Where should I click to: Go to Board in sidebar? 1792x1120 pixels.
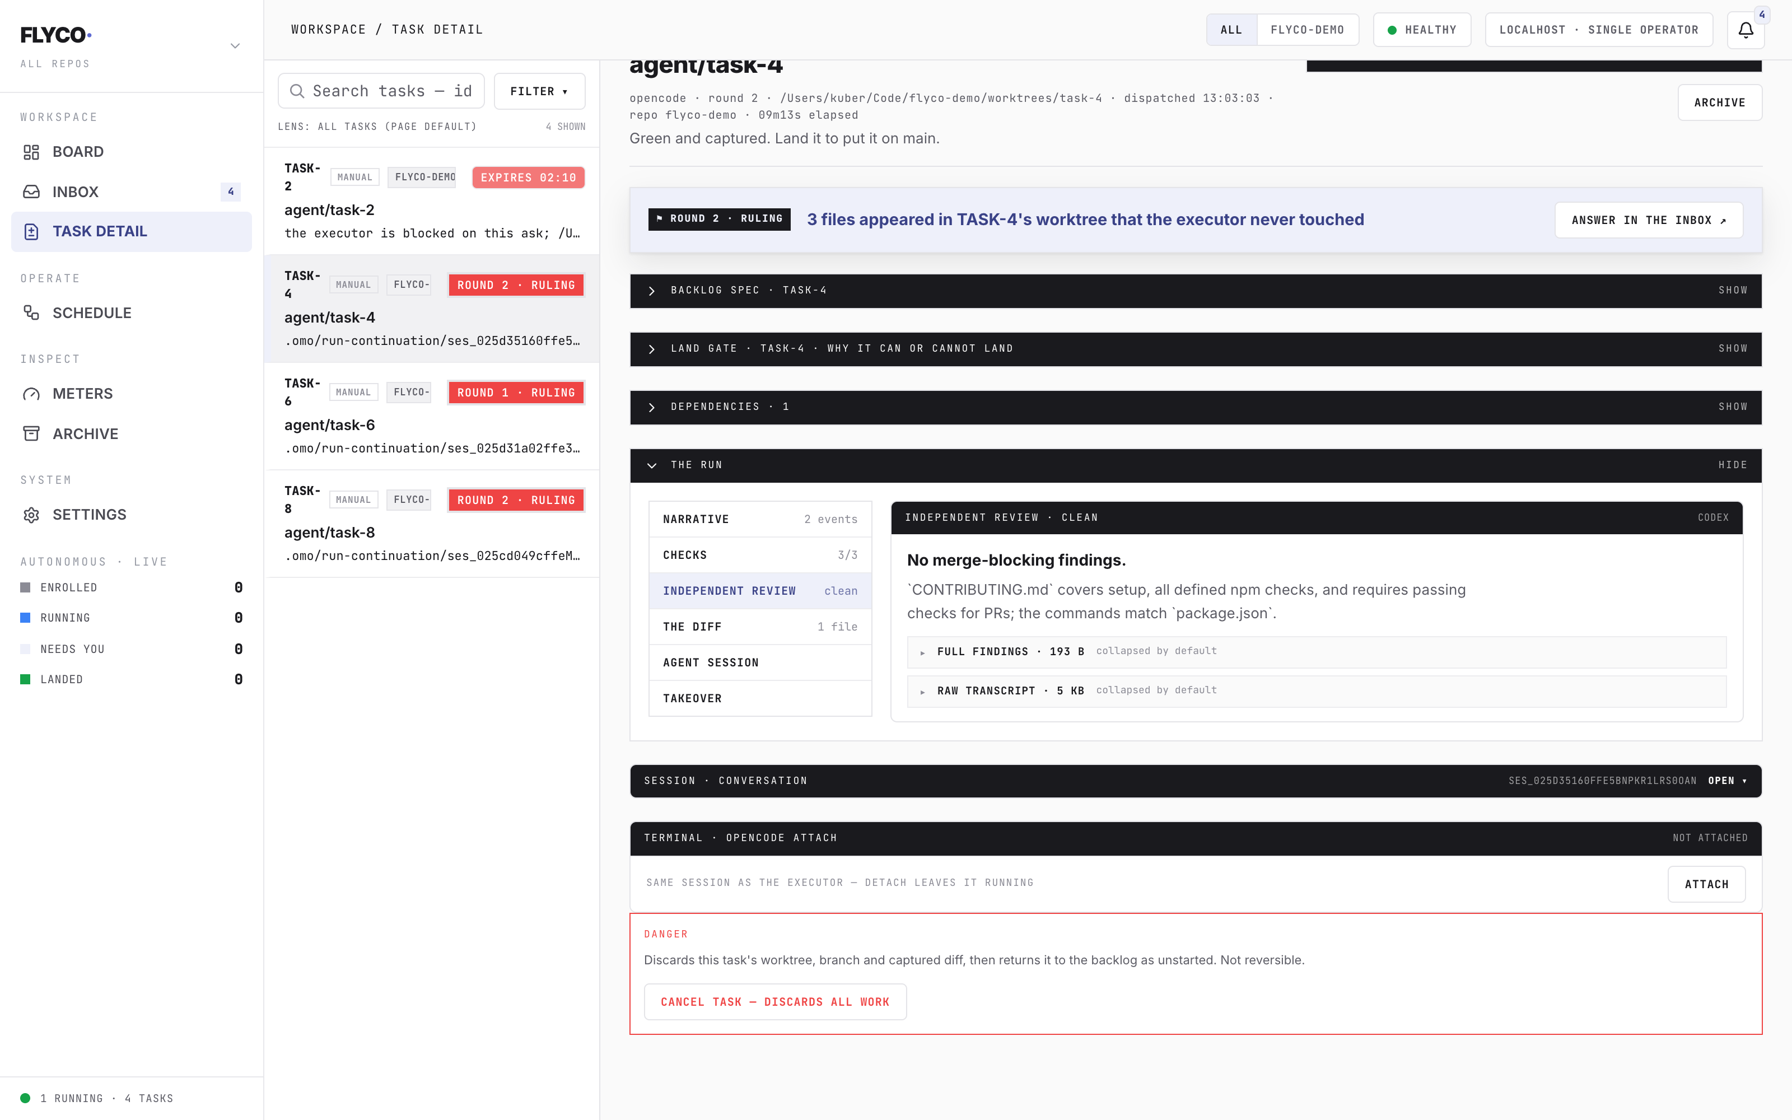click(131, 152)
